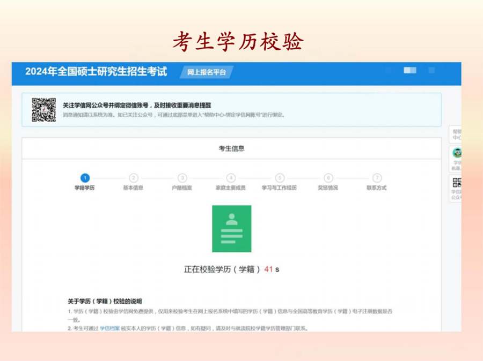Click the 正在校验学历 countdown text

tap(231, 269)
